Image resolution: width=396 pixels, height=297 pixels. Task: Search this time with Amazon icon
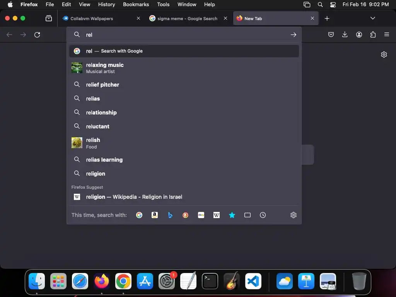coord(155,215)
